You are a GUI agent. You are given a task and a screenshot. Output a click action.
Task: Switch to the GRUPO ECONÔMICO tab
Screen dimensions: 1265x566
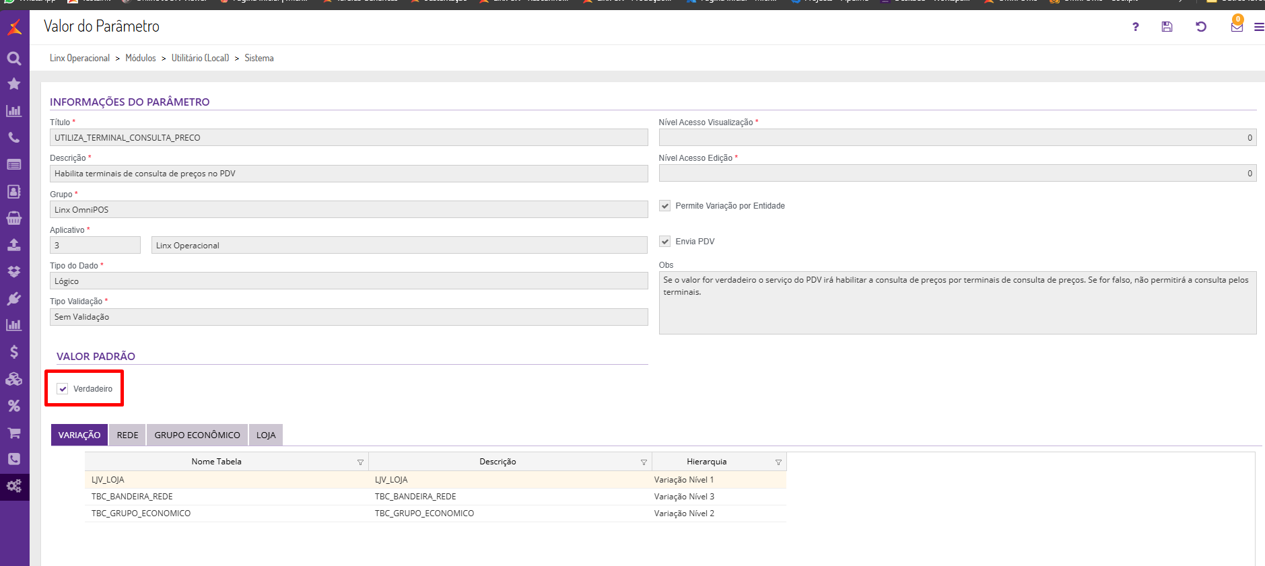coord(197,435)
